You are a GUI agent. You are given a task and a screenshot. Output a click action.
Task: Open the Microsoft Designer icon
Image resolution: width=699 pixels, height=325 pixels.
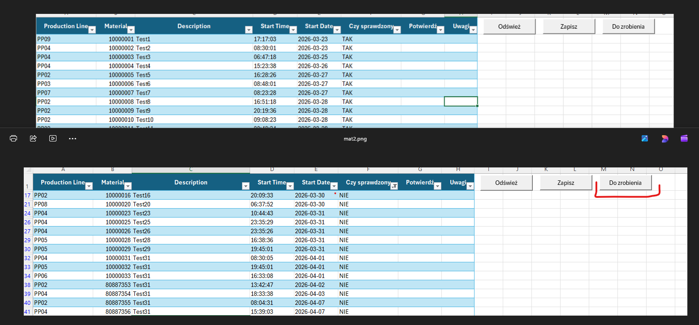pyautogui.click(x=664, y=139)
